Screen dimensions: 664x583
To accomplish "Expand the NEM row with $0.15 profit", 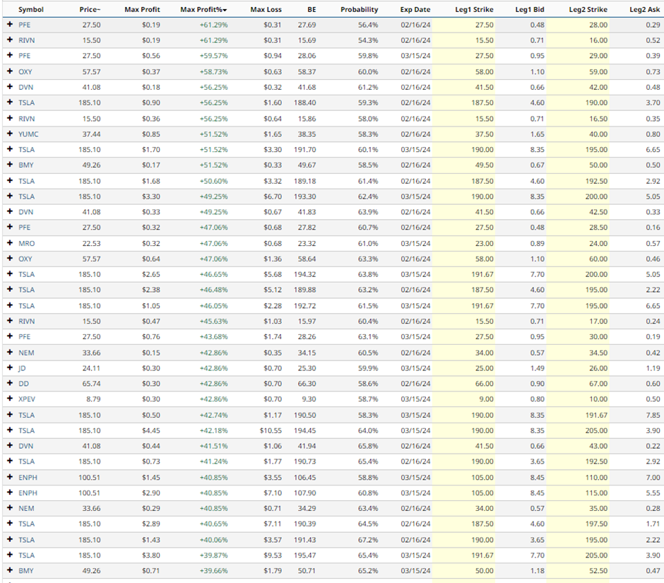I will click(x=10, y=353).
